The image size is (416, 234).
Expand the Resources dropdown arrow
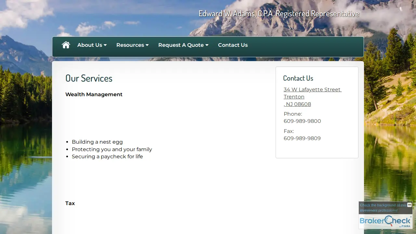(147, 45)
